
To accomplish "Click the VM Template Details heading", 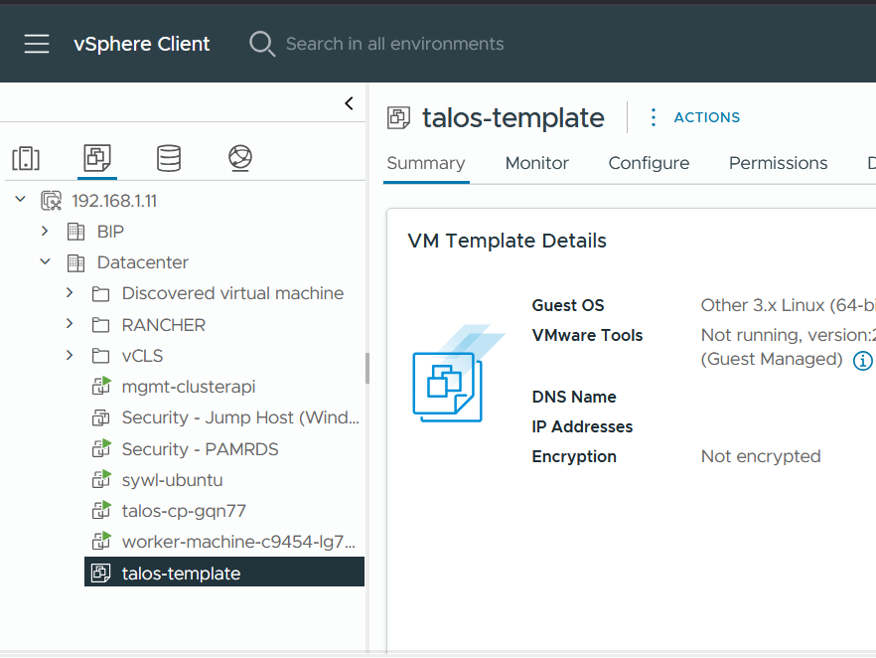I will [x=507, y=241].
